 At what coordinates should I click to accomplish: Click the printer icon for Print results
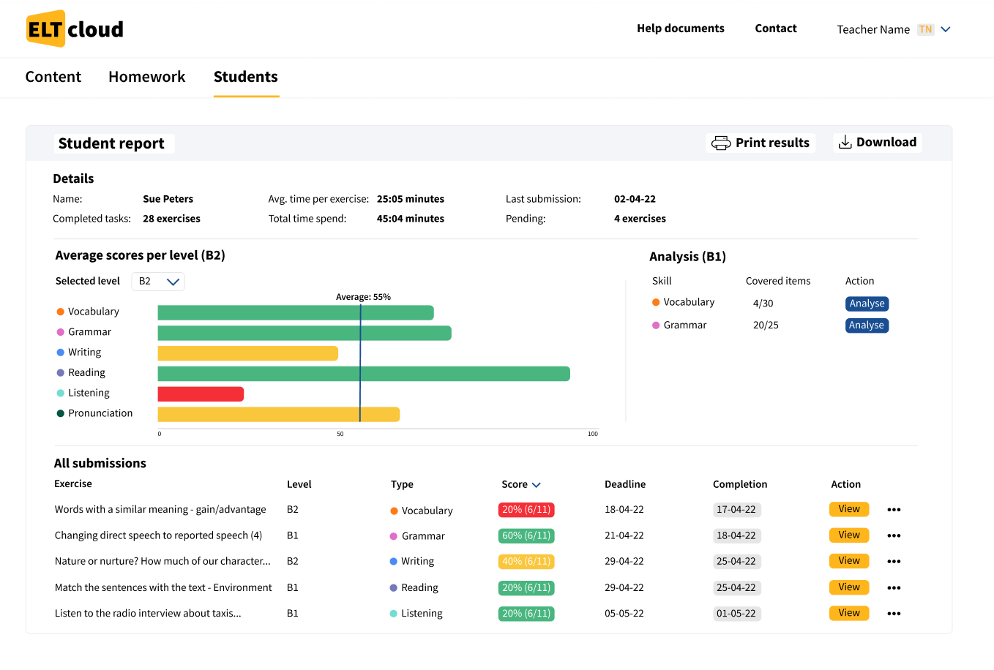click(721, 143)
